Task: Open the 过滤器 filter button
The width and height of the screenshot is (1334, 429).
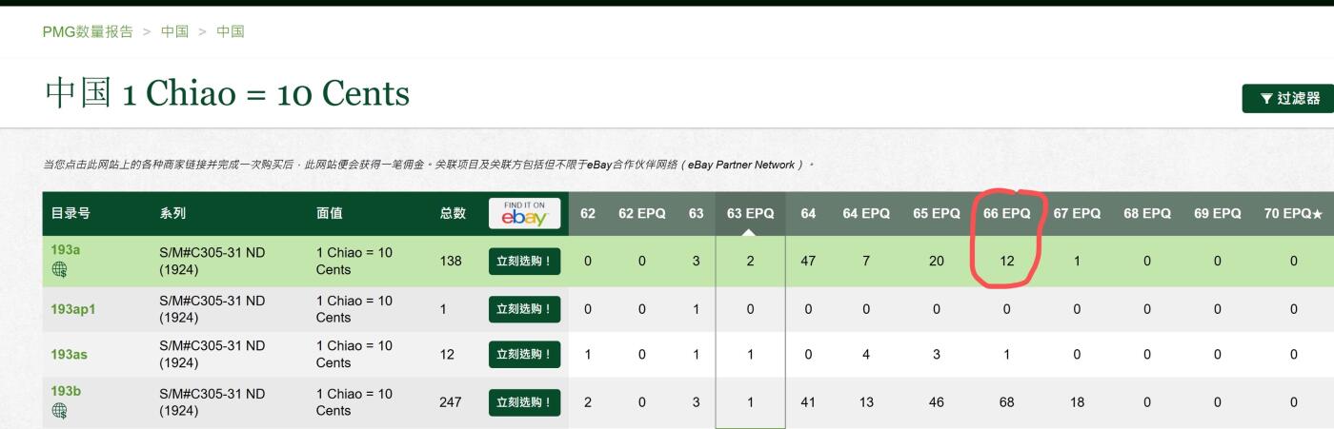Action: coord(1288,98)
